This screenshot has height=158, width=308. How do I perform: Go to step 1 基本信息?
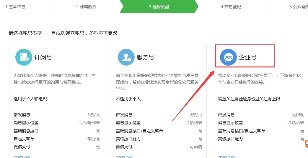pyautogui.click(x=15, y=7)
